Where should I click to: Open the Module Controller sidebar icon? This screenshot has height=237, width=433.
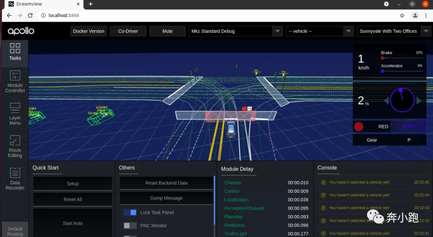click(15, 82)
